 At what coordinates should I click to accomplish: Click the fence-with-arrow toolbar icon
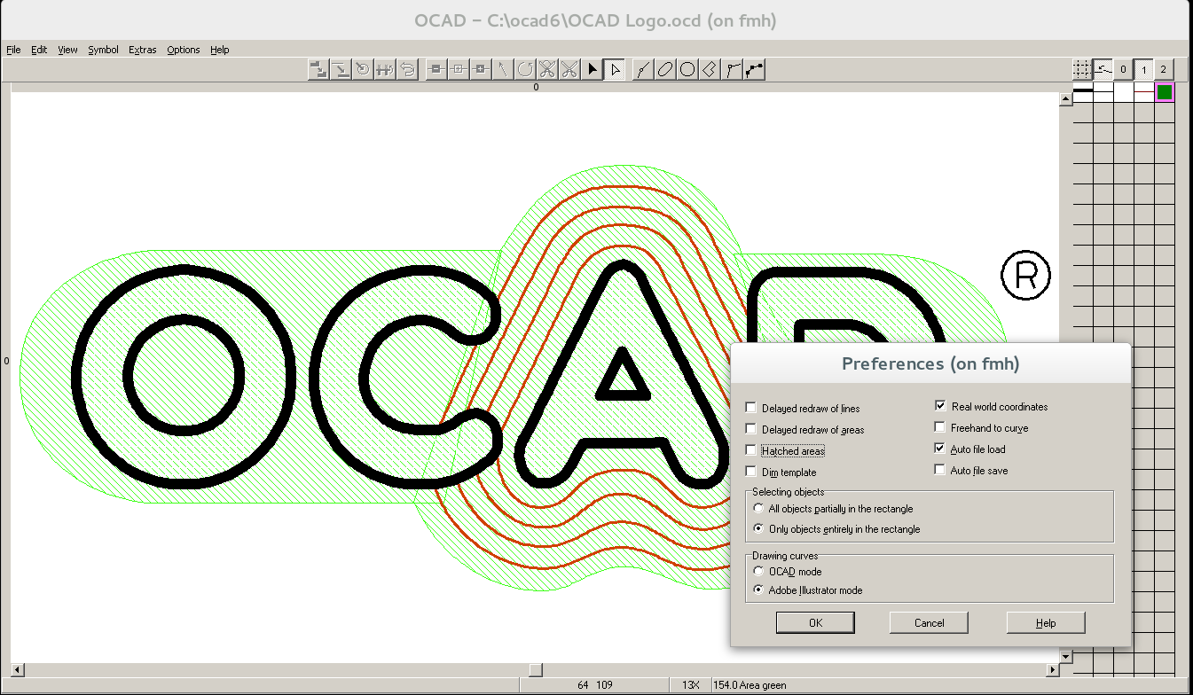385,69
